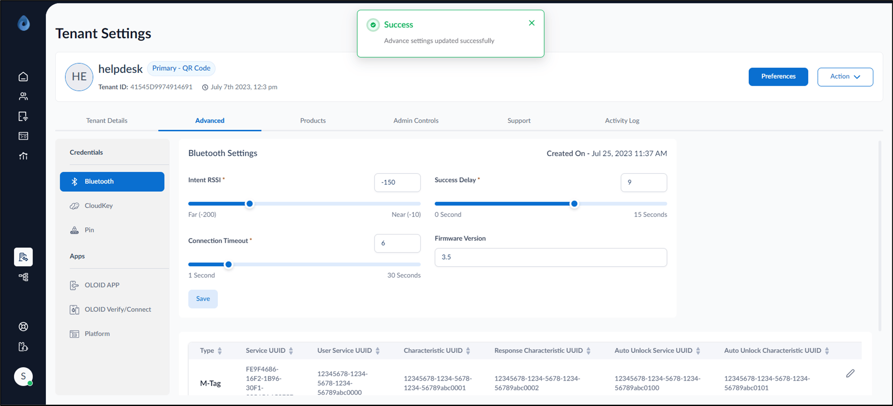Viewport: 893px width, 406px height.
Task: Open CloudKey credentials settings
Action: [x=112, y=206]
